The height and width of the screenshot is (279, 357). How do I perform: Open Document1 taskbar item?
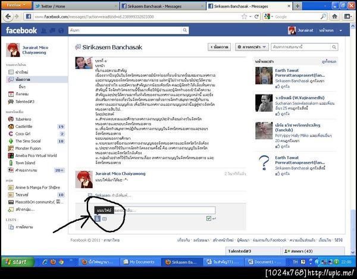point(265,262)
